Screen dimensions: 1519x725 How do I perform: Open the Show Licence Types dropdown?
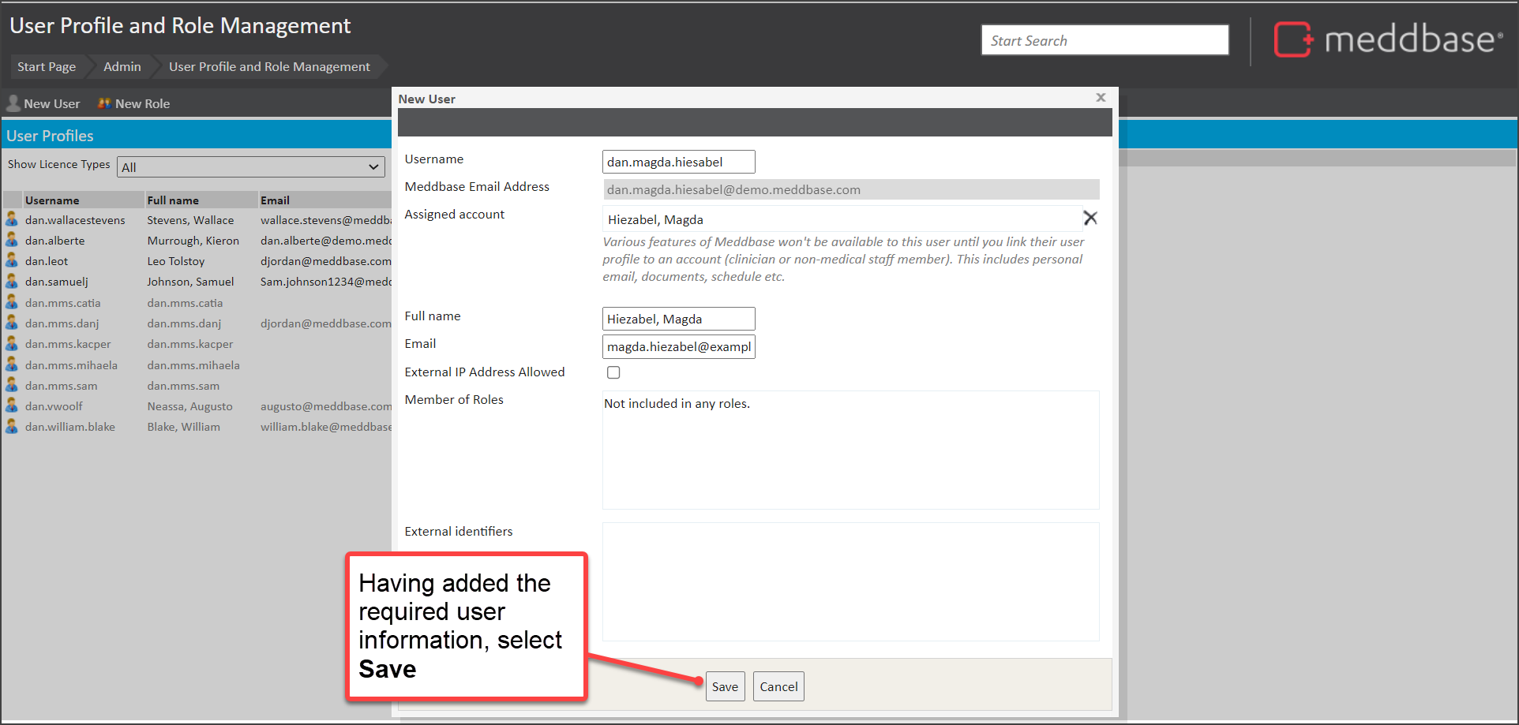pyautogui.click(x=250, y=167)
